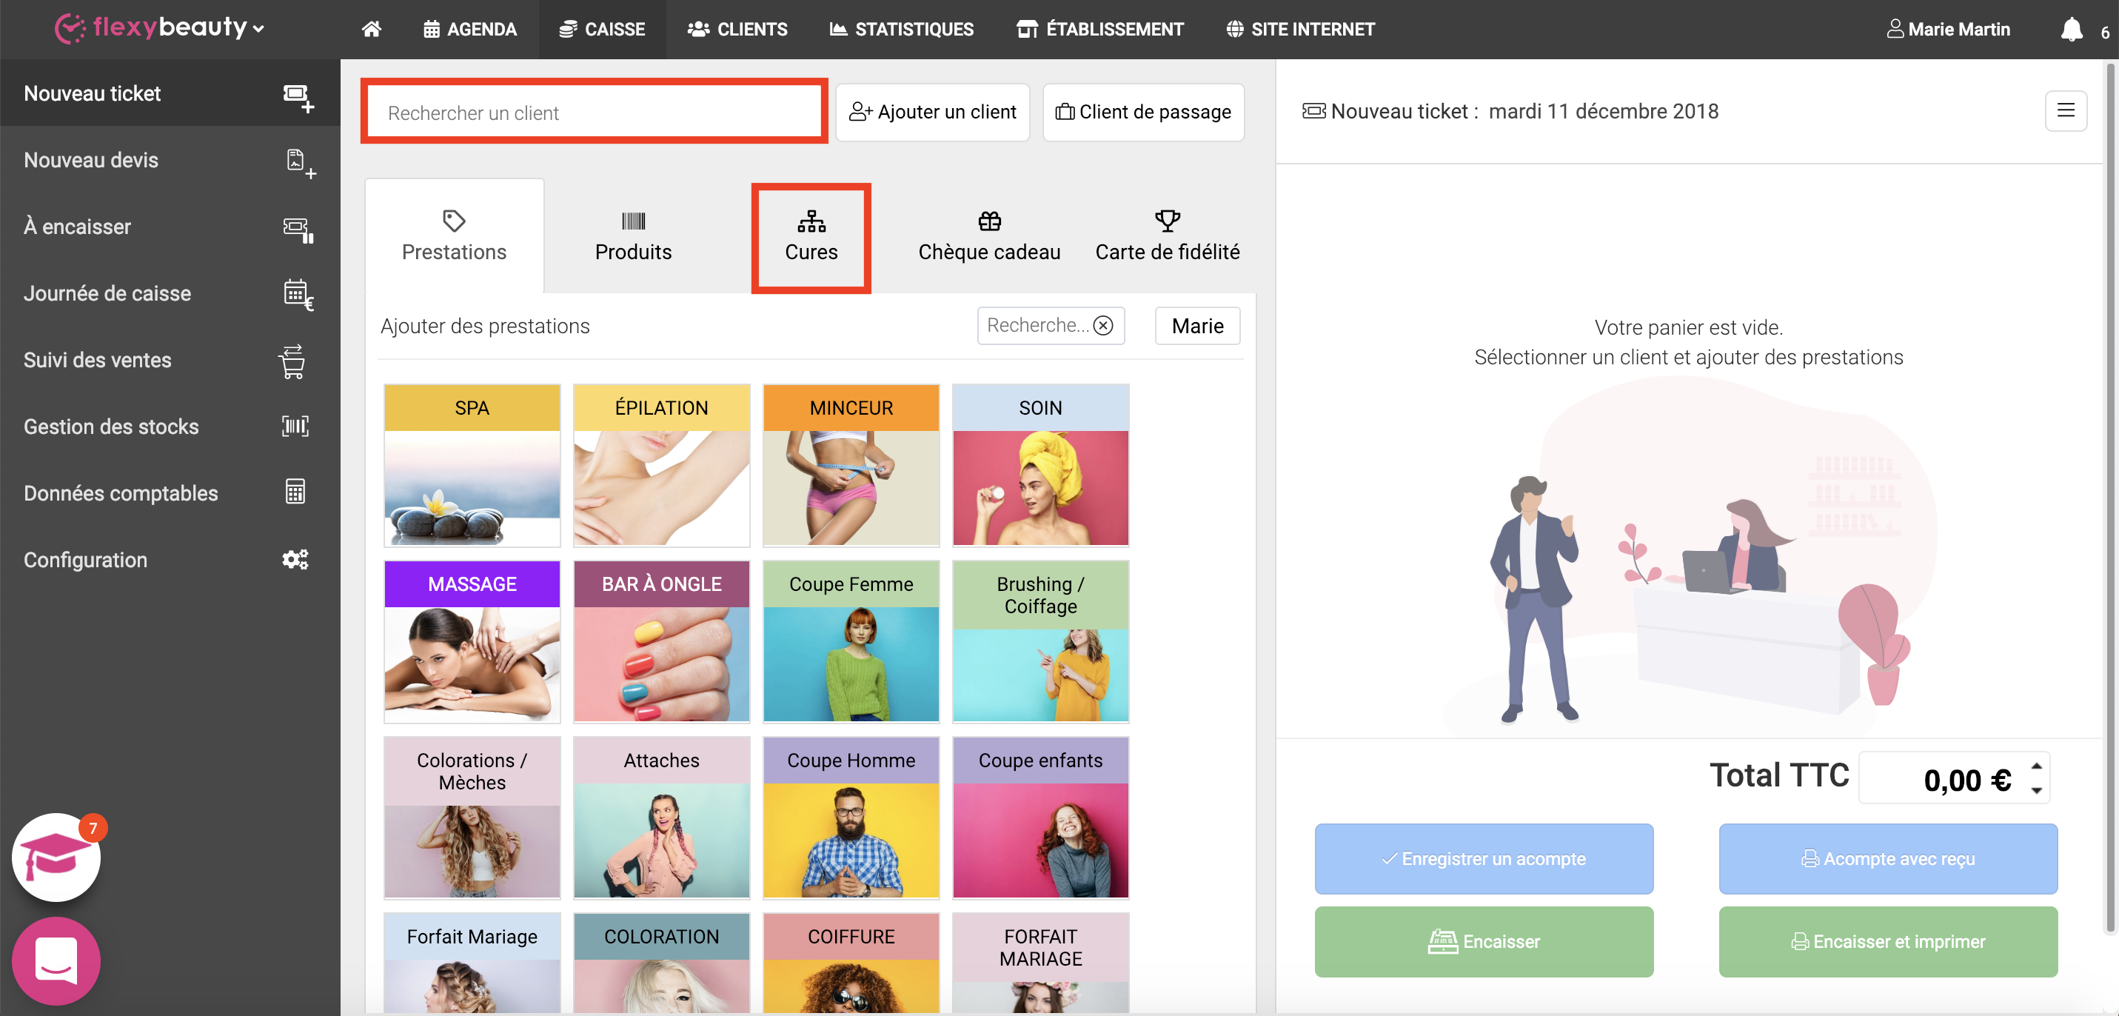Select the Coupe Homme category tile
2119x1016 pixels.
coord(851,817)
